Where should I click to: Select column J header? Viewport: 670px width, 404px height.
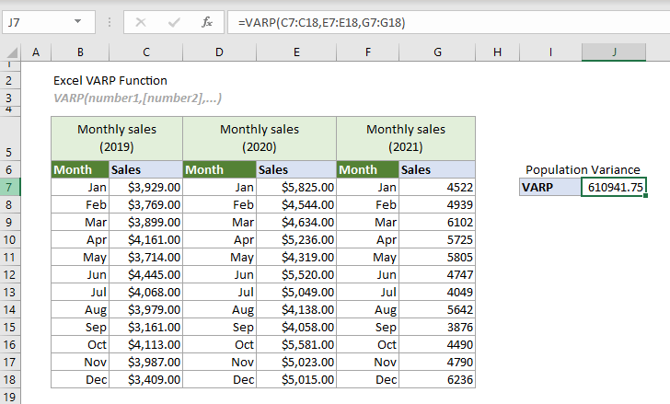[614, 53]
